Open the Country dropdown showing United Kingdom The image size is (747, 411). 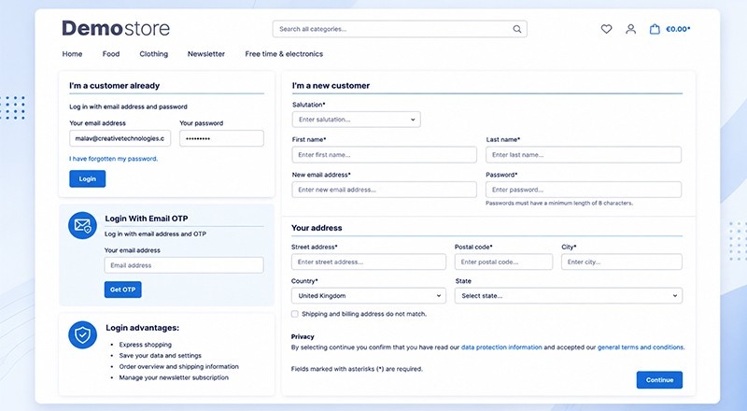tap(369, 295)
